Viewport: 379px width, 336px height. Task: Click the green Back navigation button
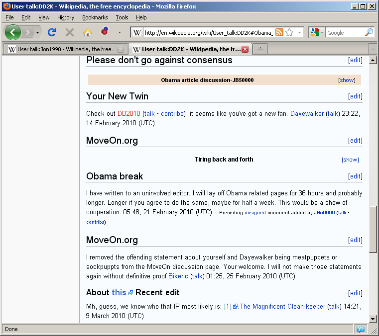coord(13,32)
